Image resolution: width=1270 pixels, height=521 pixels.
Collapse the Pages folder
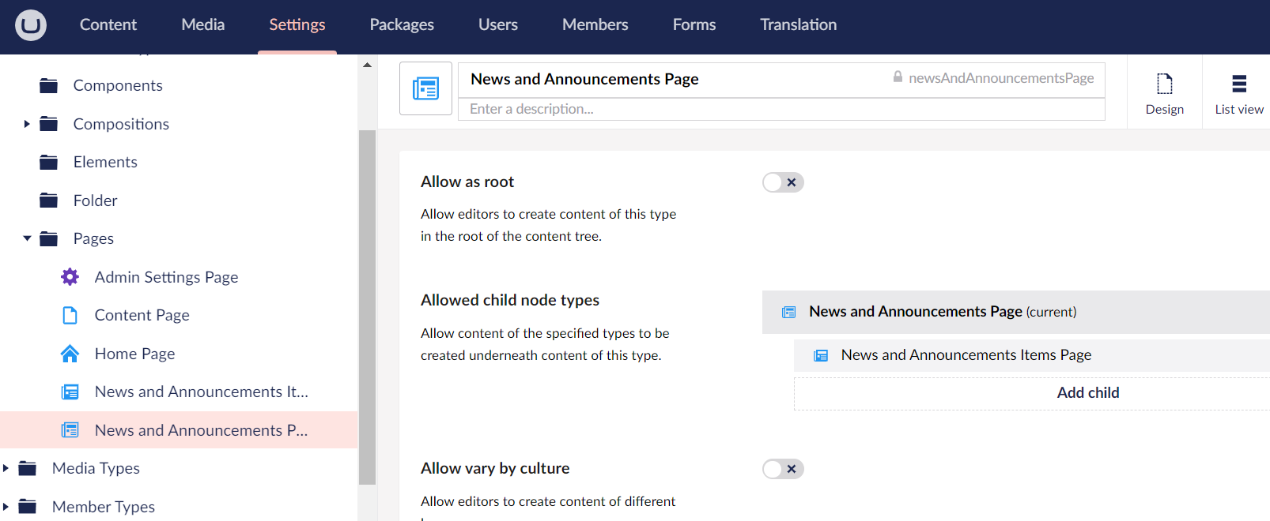pos(27,238)
